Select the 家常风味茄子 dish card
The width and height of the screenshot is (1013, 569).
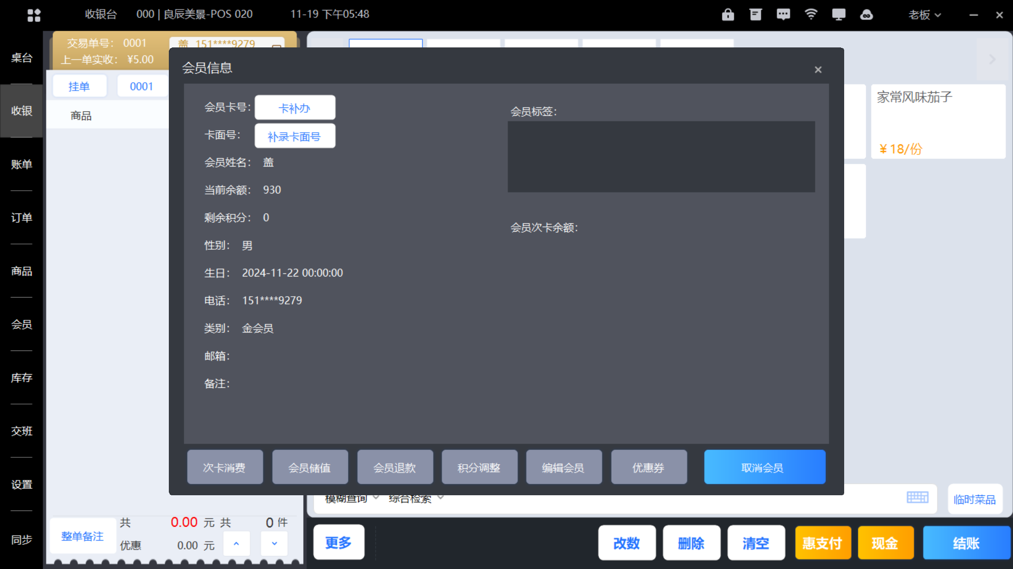(x=938, y=121)
